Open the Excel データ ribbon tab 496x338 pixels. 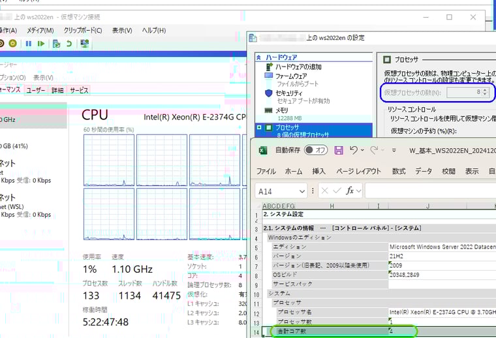(x=424, y=172)
